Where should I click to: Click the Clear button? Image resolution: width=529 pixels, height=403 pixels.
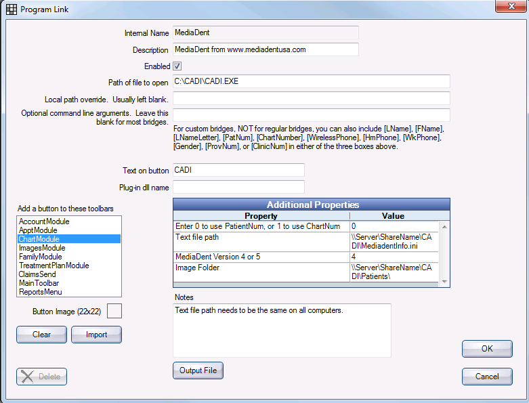[x=41, y=335]
